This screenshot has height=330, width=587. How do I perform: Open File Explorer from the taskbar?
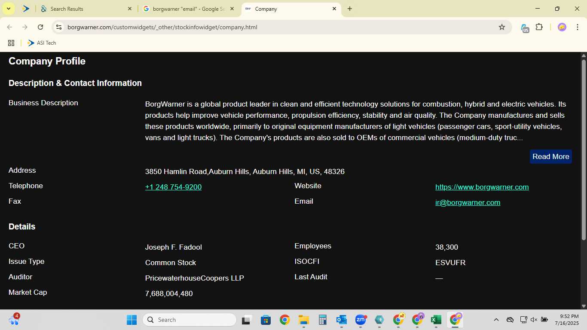pyautogui.click(x=304, y=320)
